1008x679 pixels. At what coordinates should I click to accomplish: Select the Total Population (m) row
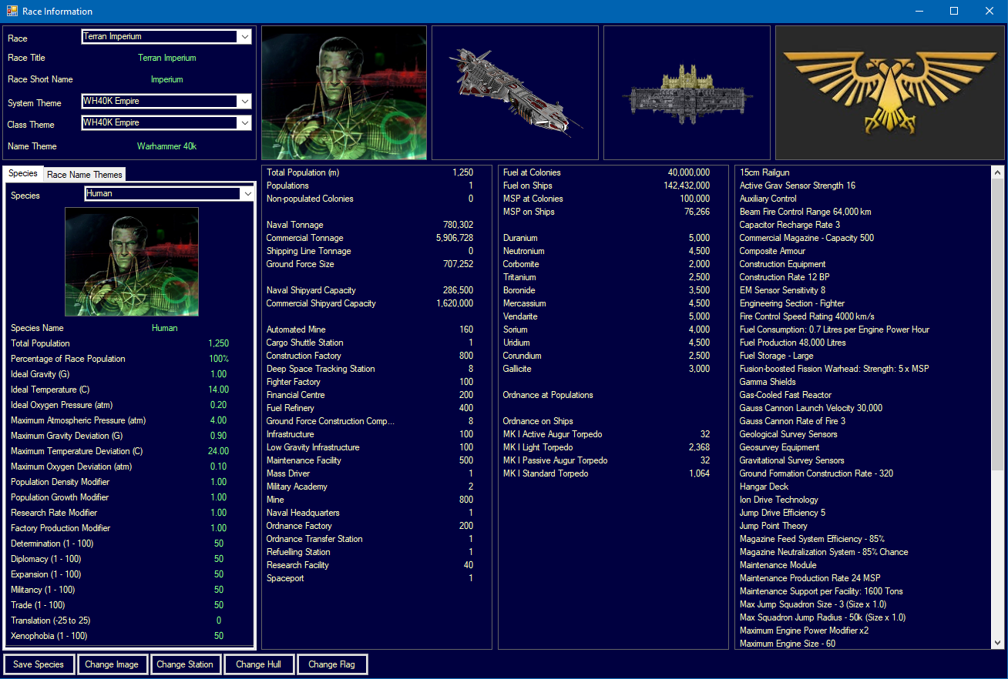(x=376, y=172)
